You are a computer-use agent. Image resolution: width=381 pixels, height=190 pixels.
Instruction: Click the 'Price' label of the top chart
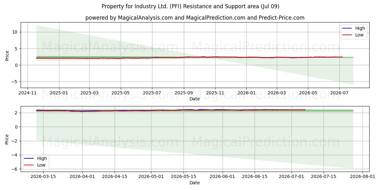click(x=7, y=55)
